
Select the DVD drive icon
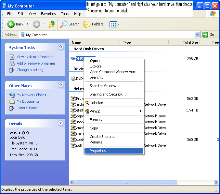tap(73, 78)
